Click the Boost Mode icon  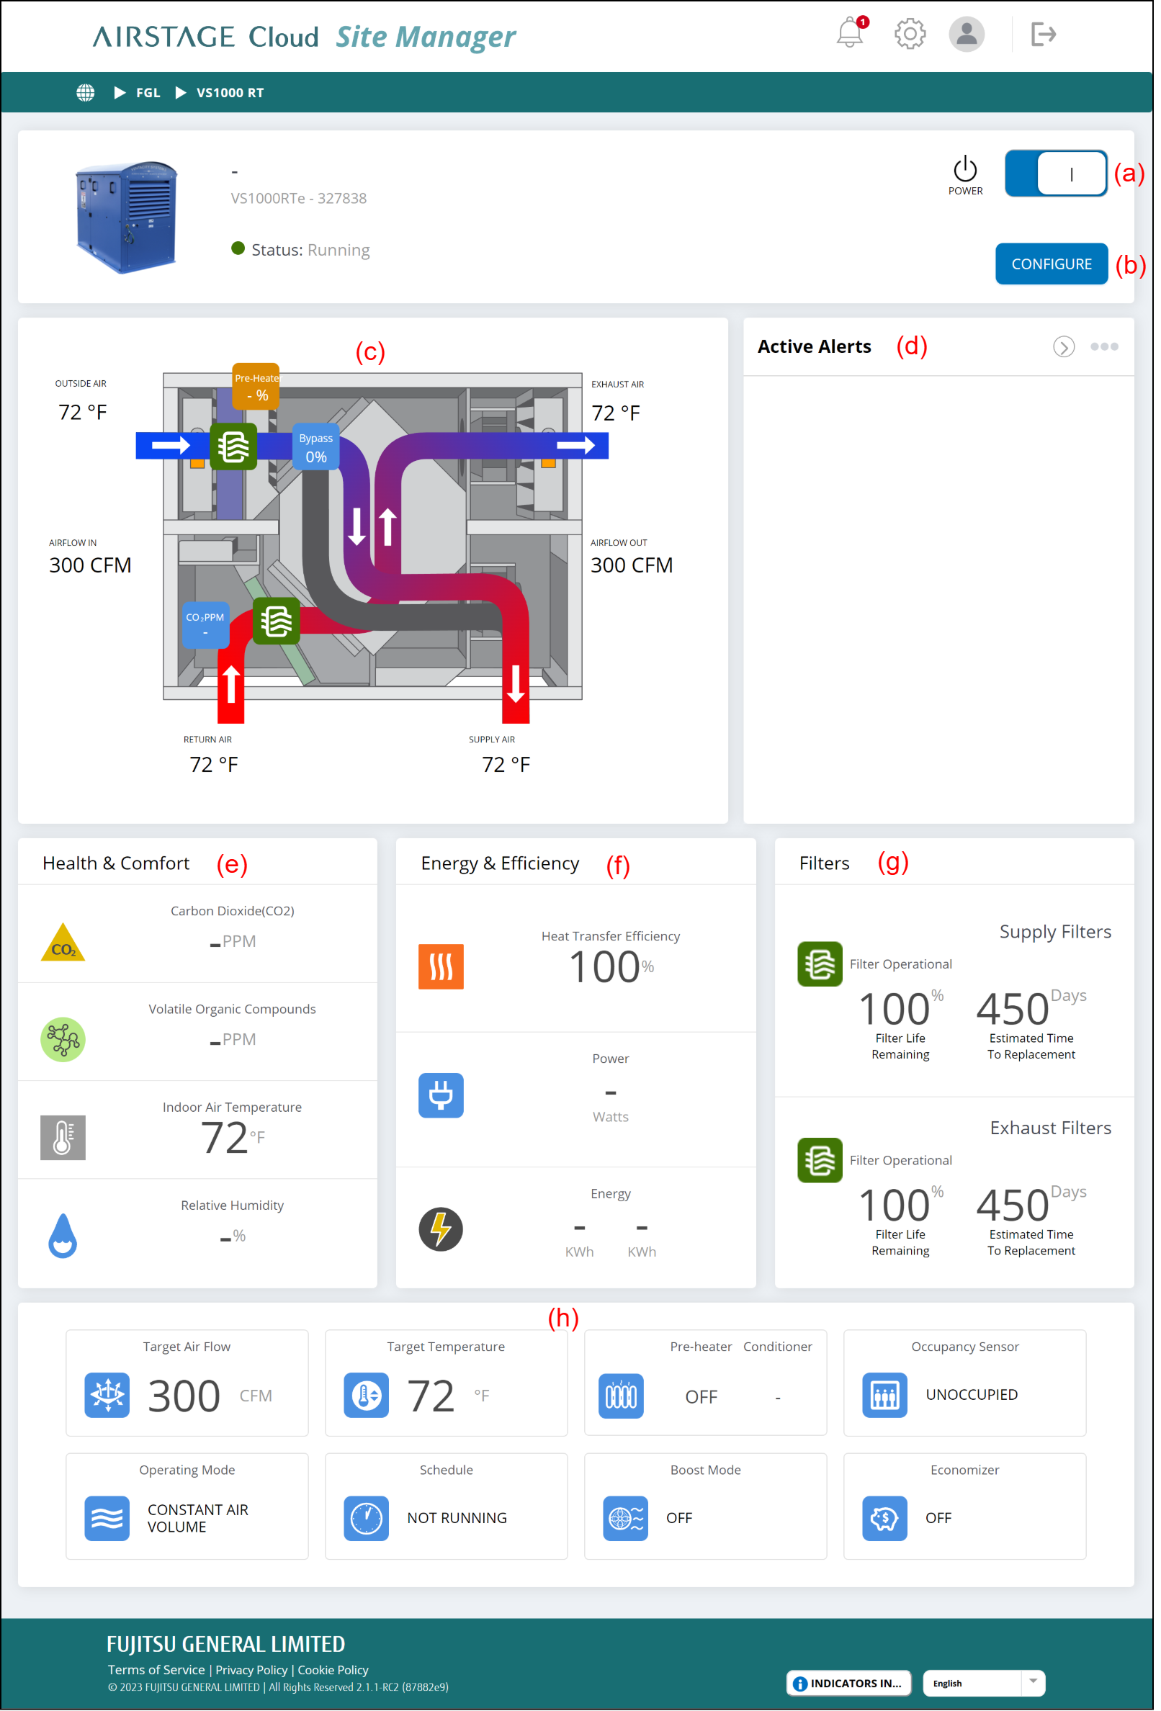click(x=626, y=1519)
